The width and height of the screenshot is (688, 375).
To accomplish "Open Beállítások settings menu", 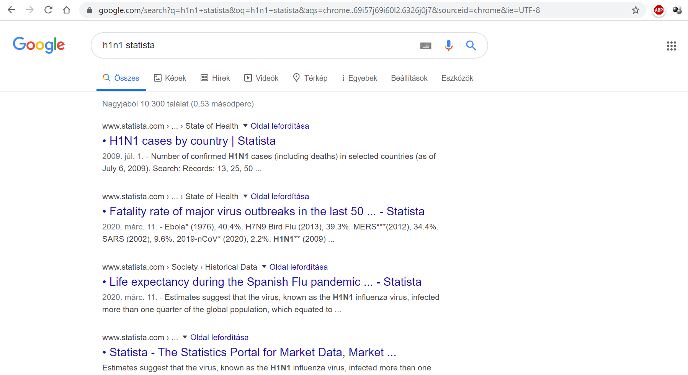I will pos(409,78).
